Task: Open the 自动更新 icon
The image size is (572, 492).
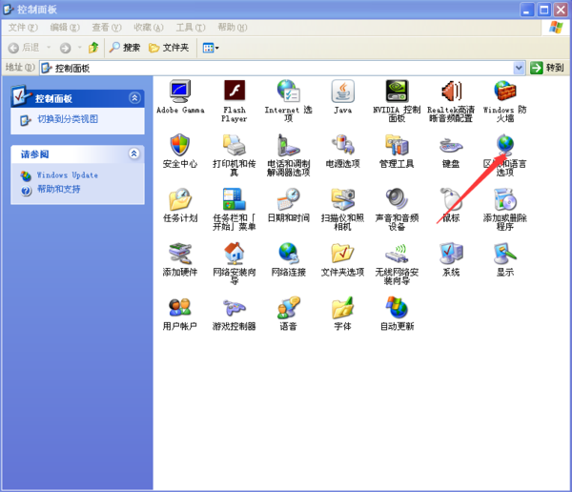Action: tap(397, 307)
